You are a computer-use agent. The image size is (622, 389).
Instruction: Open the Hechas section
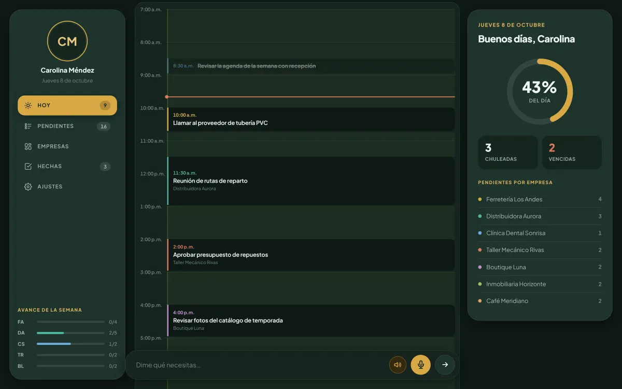67,166
